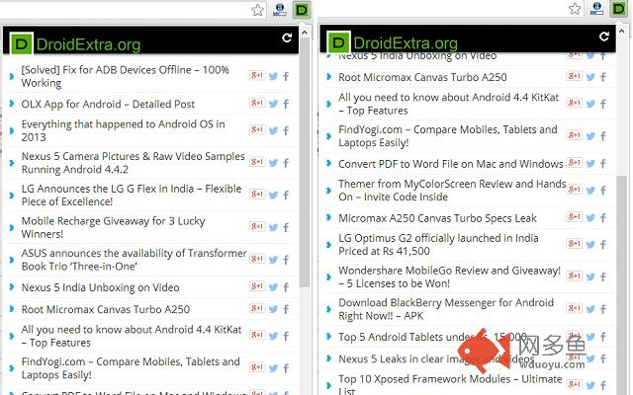Share the LG G Flex post on Facebook
The width and height of the screenshot is (633, 395).
tap(286, 196)
